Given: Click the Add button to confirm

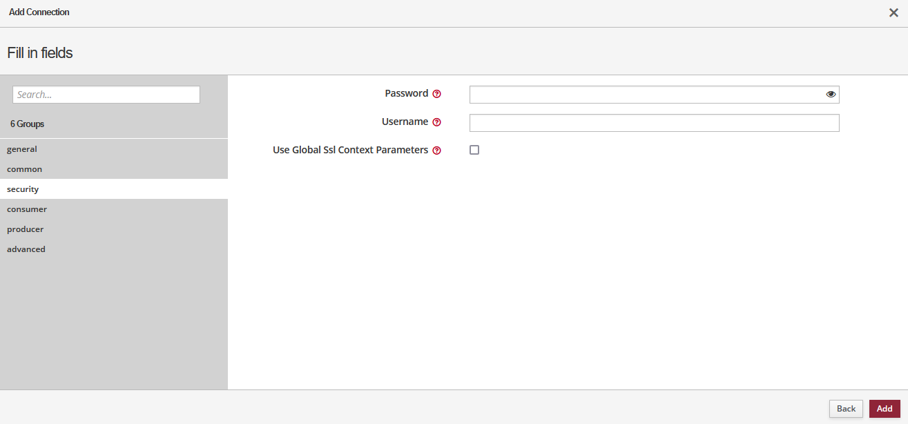Looking at the screenshot, I should click(x=885, y=409).
